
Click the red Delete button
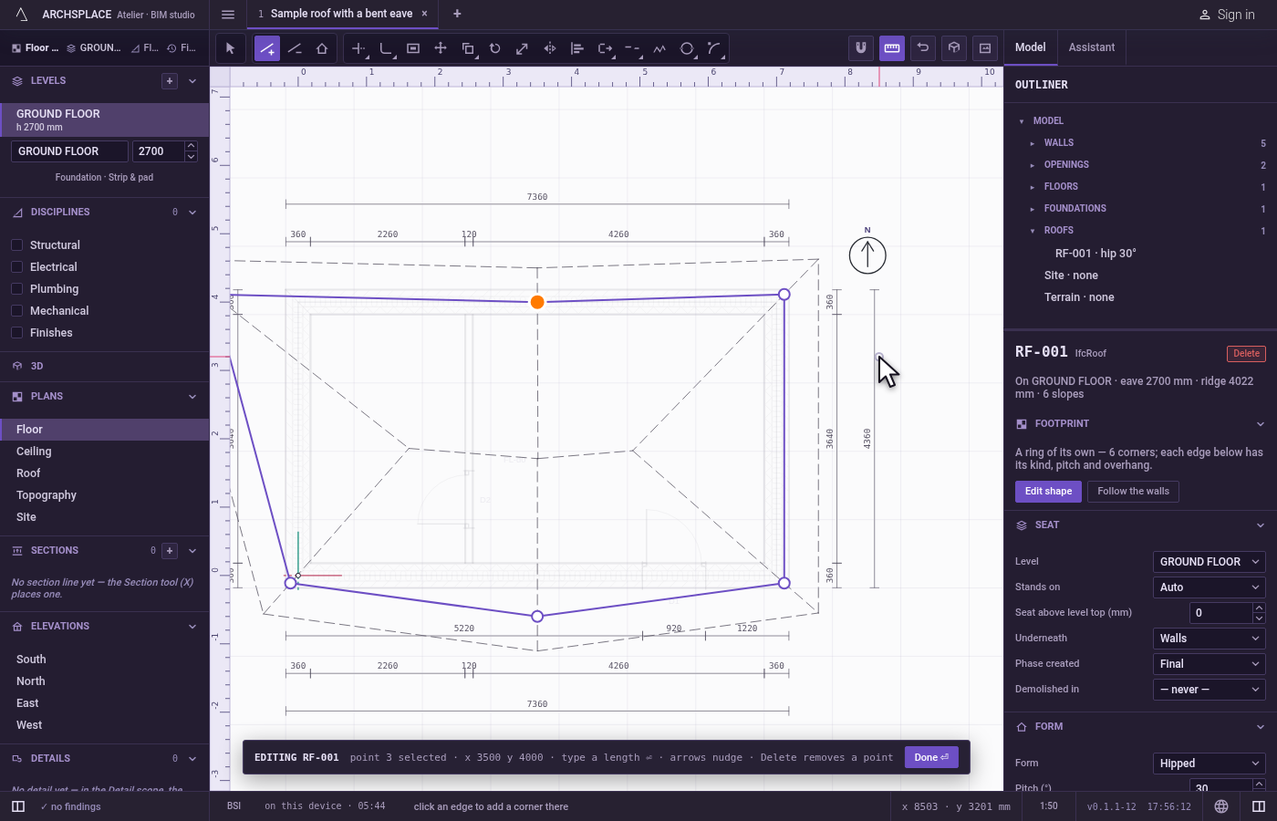pyautogui.click(x=1246, y=354)
